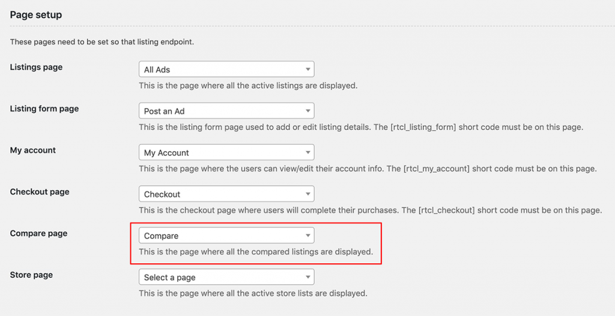Screen dimensions: 615x316
Task: Click description mentioning rtcl_my_account short code
Action: [x=368, y=168]
